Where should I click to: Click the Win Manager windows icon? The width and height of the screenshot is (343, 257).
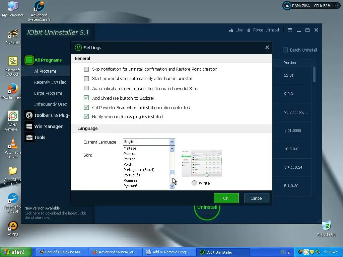pos(29,126)
